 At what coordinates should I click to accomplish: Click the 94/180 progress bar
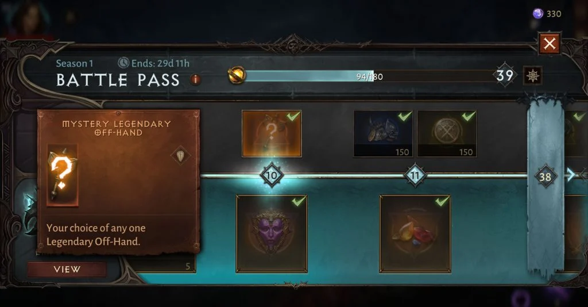point(369,76)
